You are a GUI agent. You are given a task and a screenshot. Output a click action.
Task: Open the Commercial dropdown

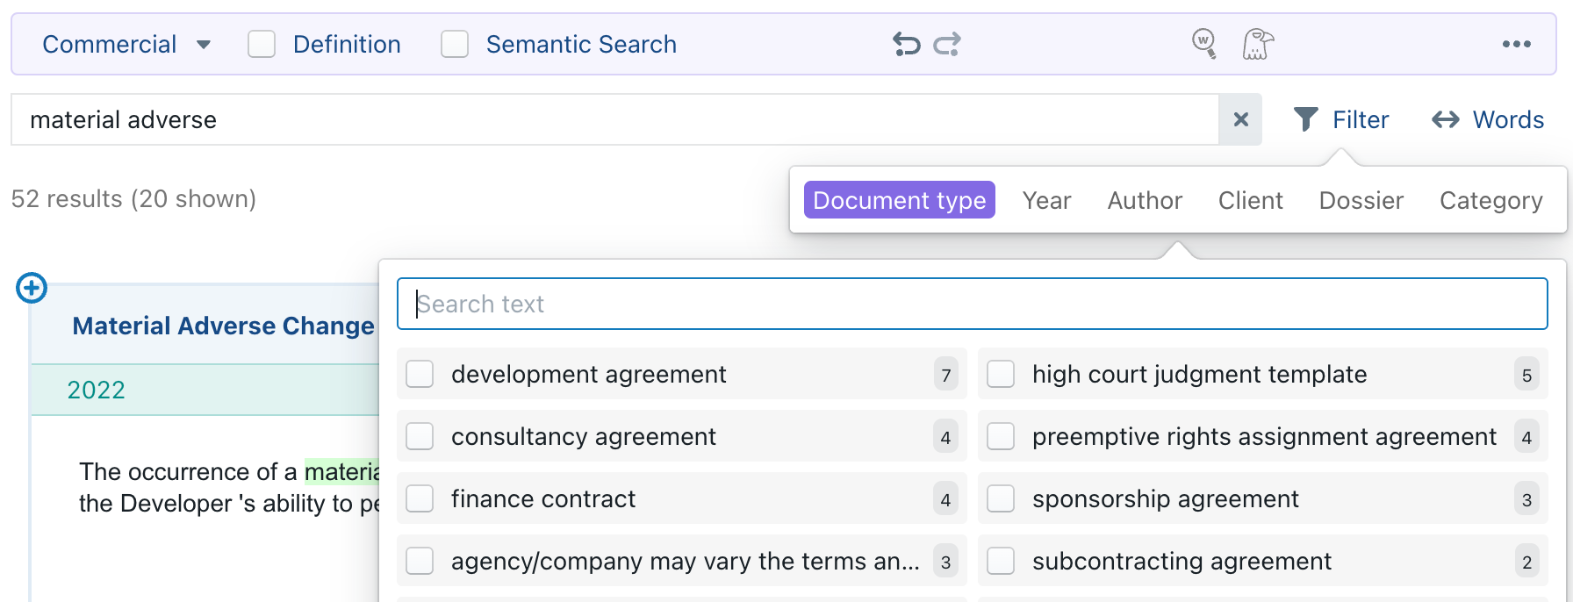[126, 44]
